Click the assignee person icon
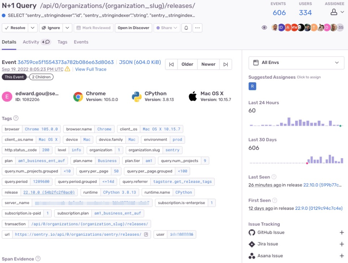Viewport: 348px width, 263px height. pos(334,12)
